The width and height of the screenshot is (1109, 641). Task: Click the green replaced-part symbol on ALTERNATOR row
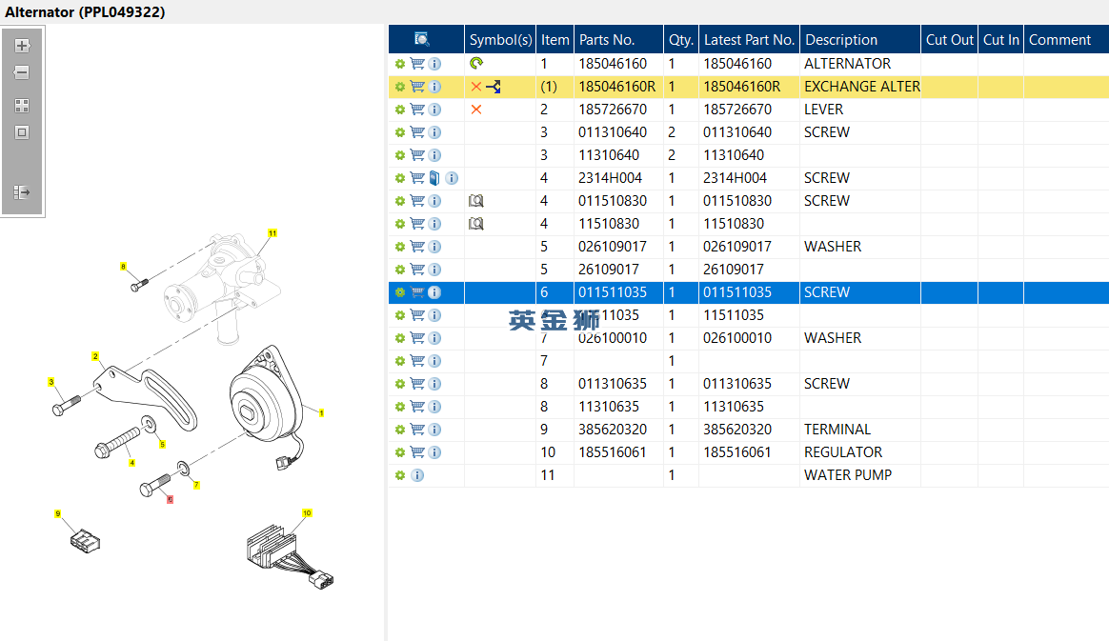pyautogui.click(x=476, y=64)
